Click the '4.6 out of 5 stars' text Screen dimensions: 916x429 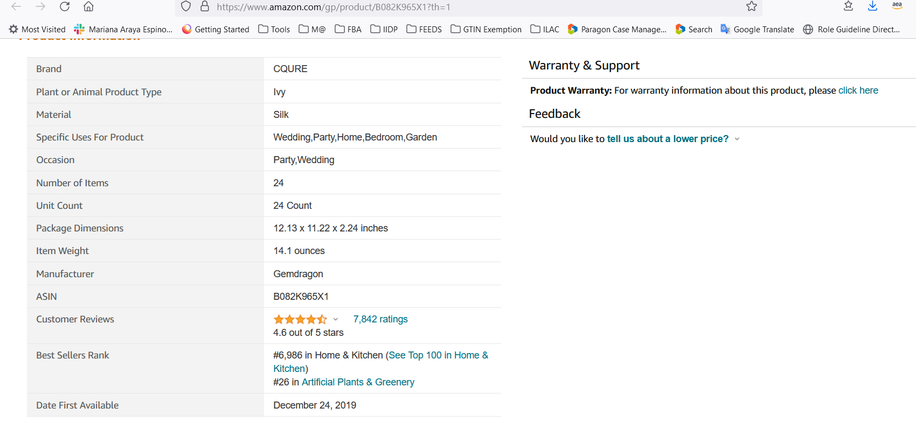coord(308,333)
